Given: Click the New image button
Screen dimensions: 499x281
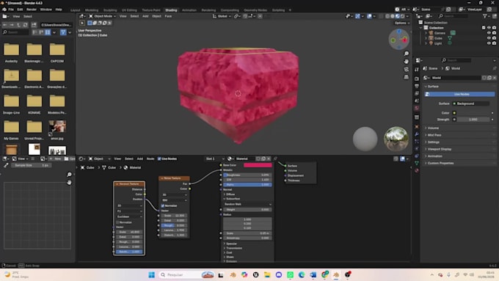Looking at the screenshot, I should (55, 158).
